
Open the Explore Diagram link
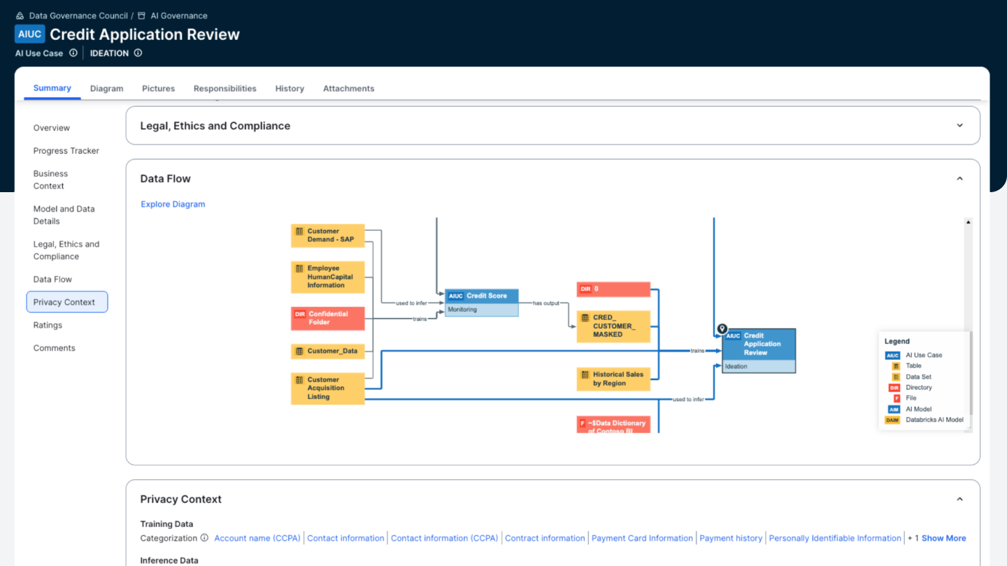[x=173, y=204]
